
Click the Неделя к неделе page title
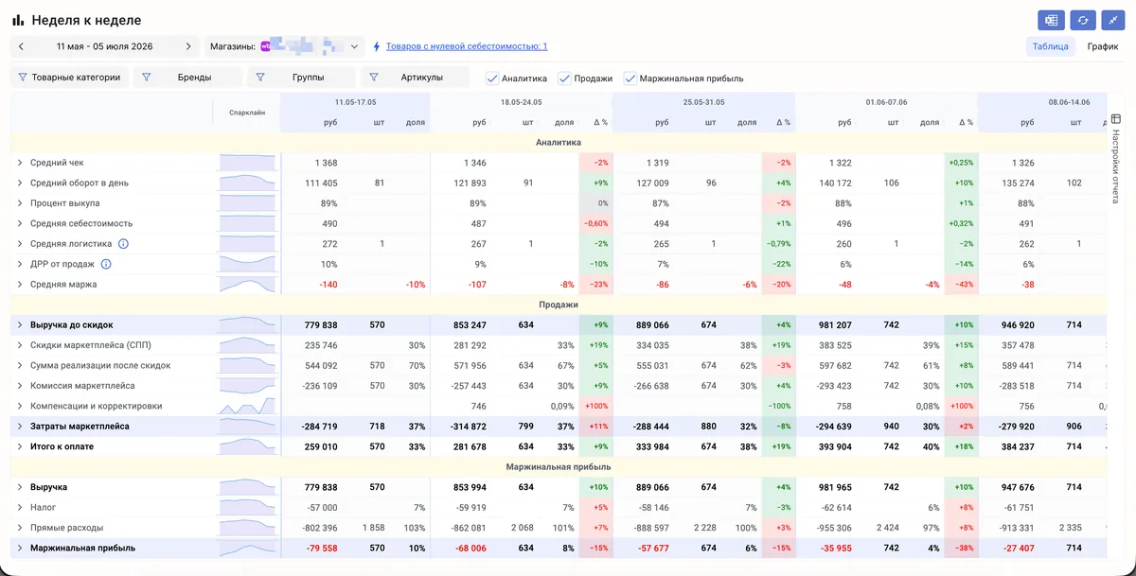[86, 20]
